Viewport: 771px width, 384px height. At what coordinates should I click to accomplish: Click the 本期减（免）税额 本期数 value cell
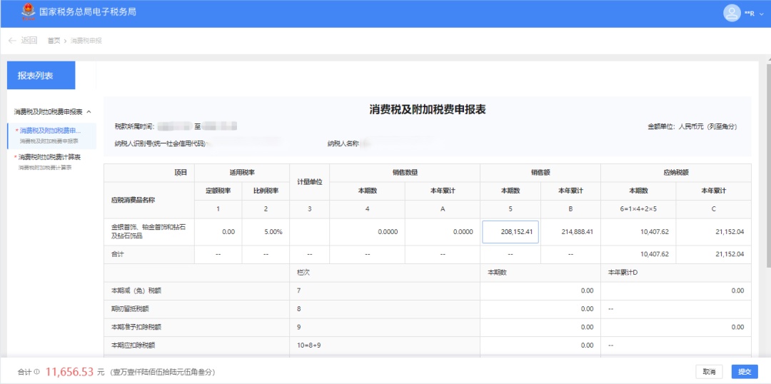[x=540, y=290]
